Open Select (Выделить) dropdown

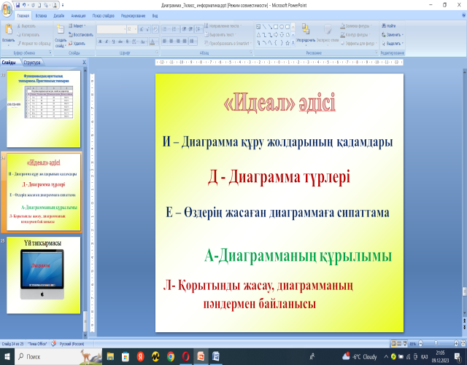pyautogui.click(x=393, y=44)
